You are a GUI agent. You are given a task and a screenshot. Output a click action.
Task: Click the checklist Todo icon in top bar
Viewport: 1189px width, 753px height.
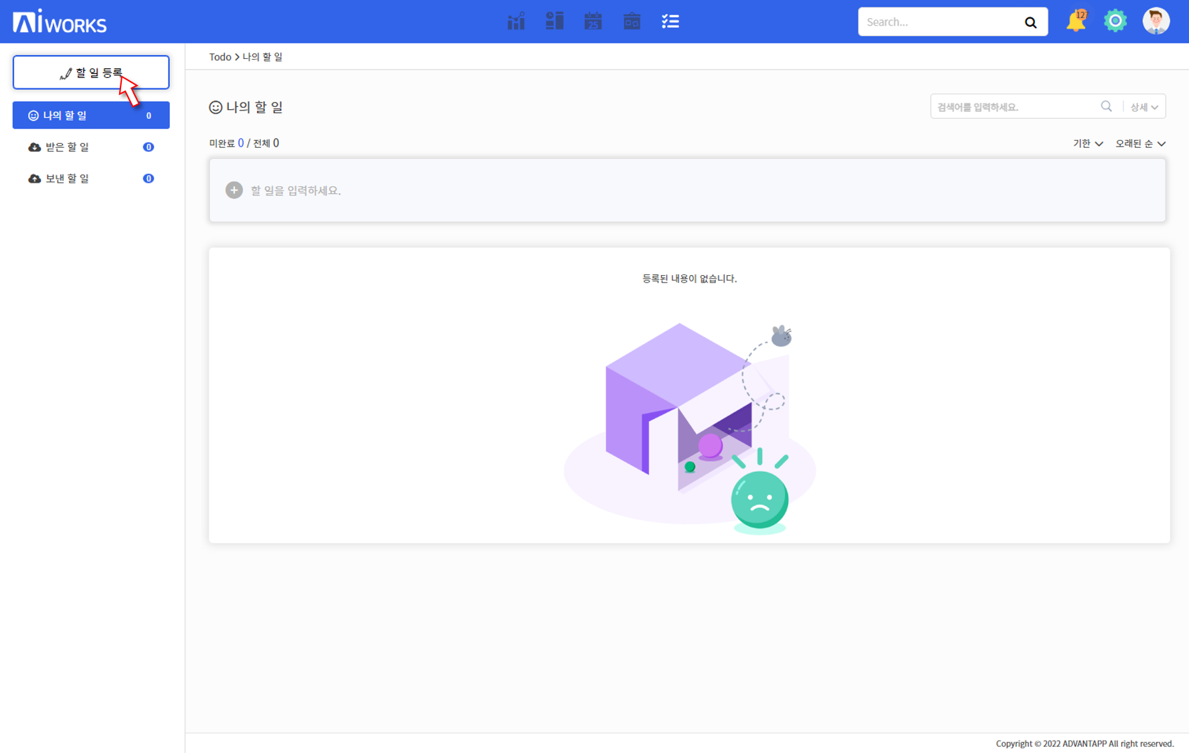(x=670, y=21)
